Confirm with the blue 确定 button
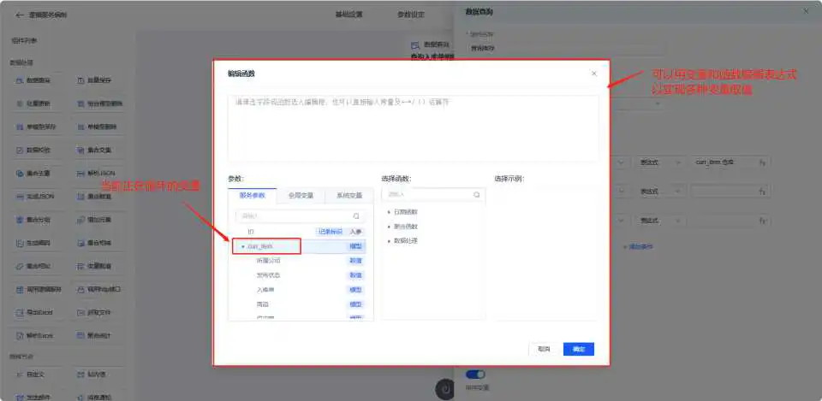Screen dimensions: 822x401 pyautogui.click(x=579, y=349)
